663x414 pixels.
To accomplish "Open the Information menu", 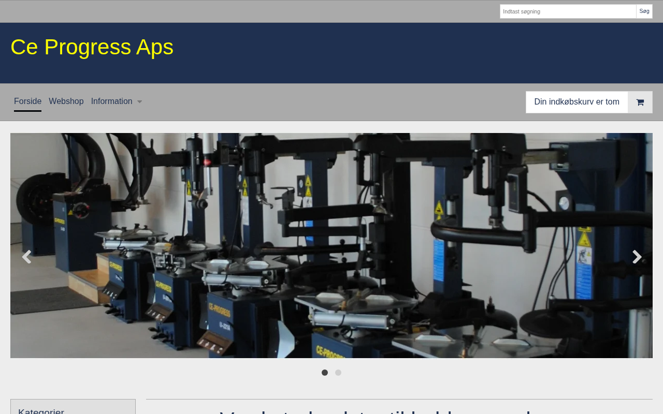I will pyautogui.click(x=111, y=101).
